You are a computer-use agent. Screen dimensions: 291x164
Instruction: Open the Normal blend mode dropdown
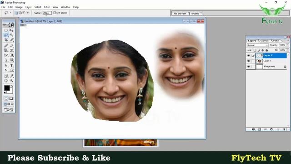(258, 45)
